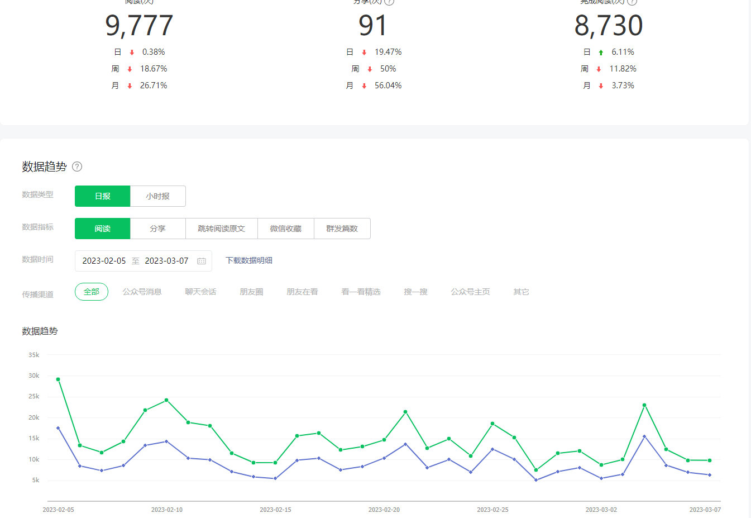Select 阅读 metric tab
This screenshot has height=518, width=751.
pos(103,229)
